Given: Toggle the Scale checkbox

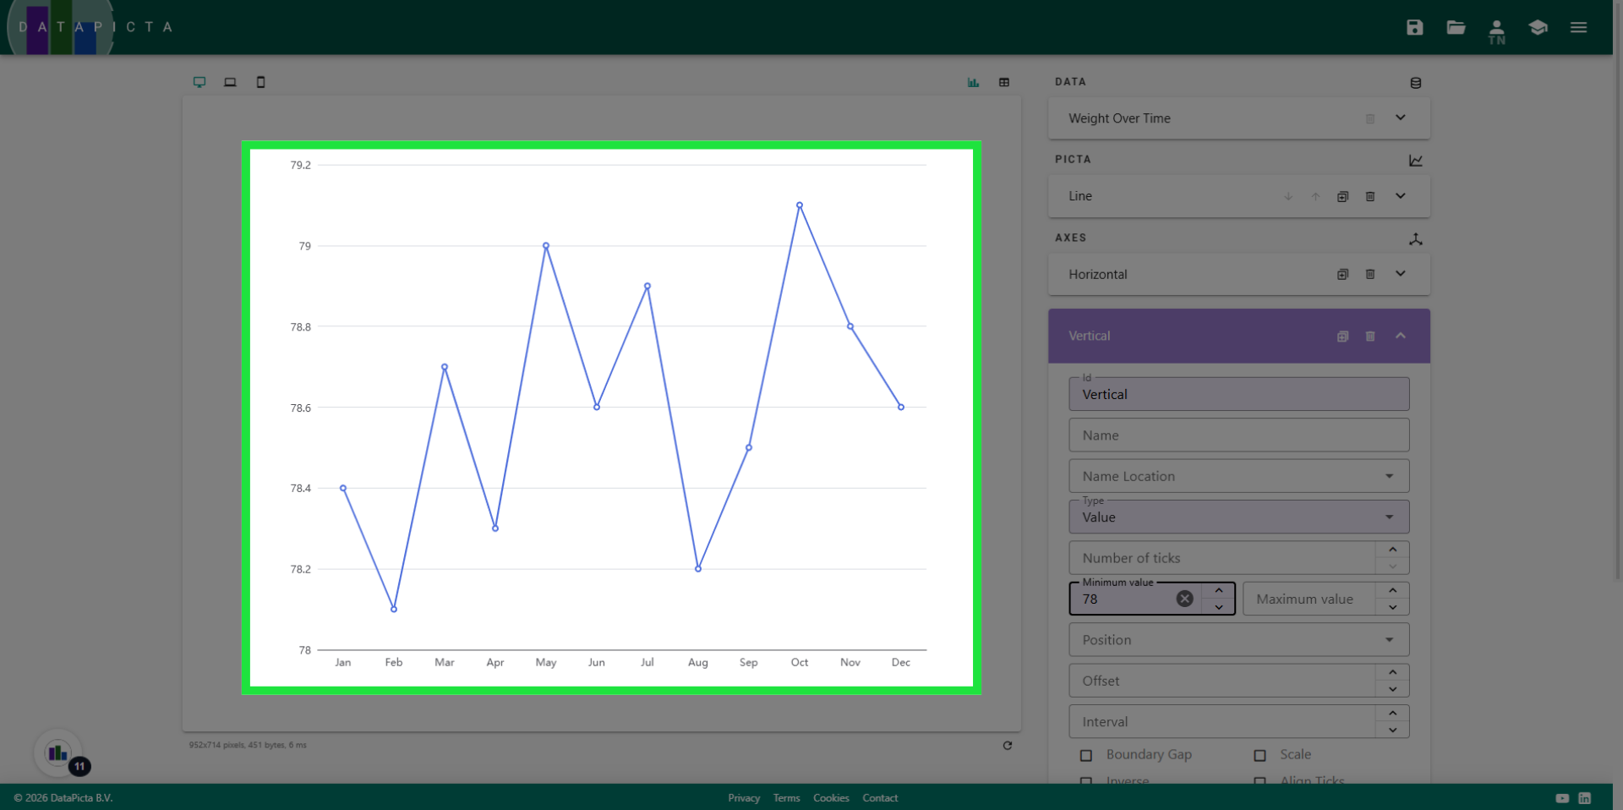Looking at the screenshot, I should click(x=1260, y=755).
